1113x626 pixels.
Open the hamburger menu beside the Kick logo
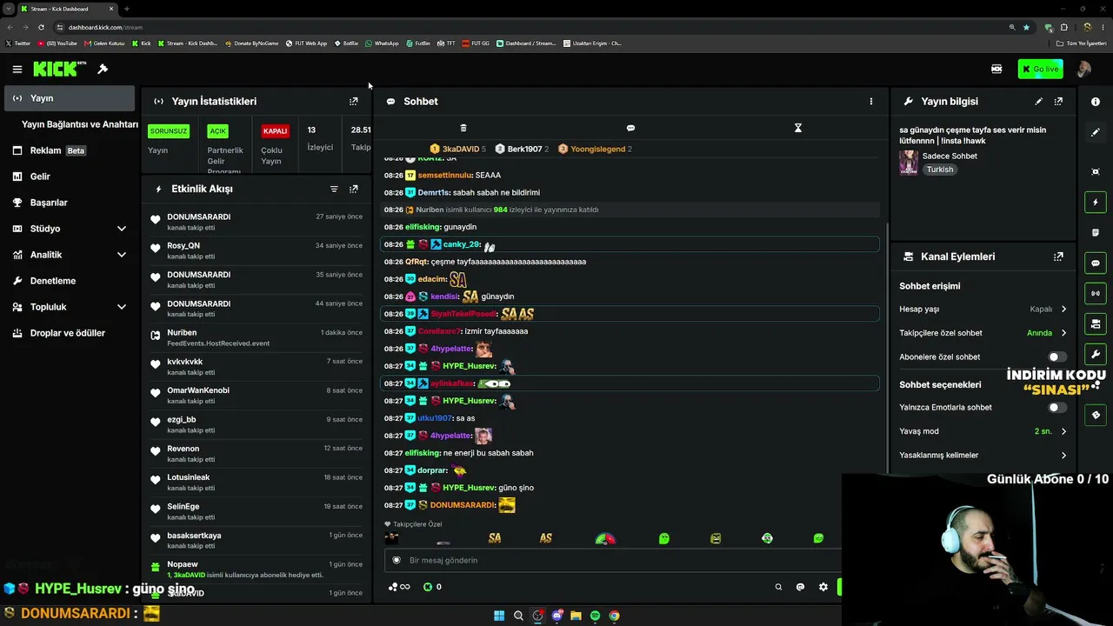point(17,69)
